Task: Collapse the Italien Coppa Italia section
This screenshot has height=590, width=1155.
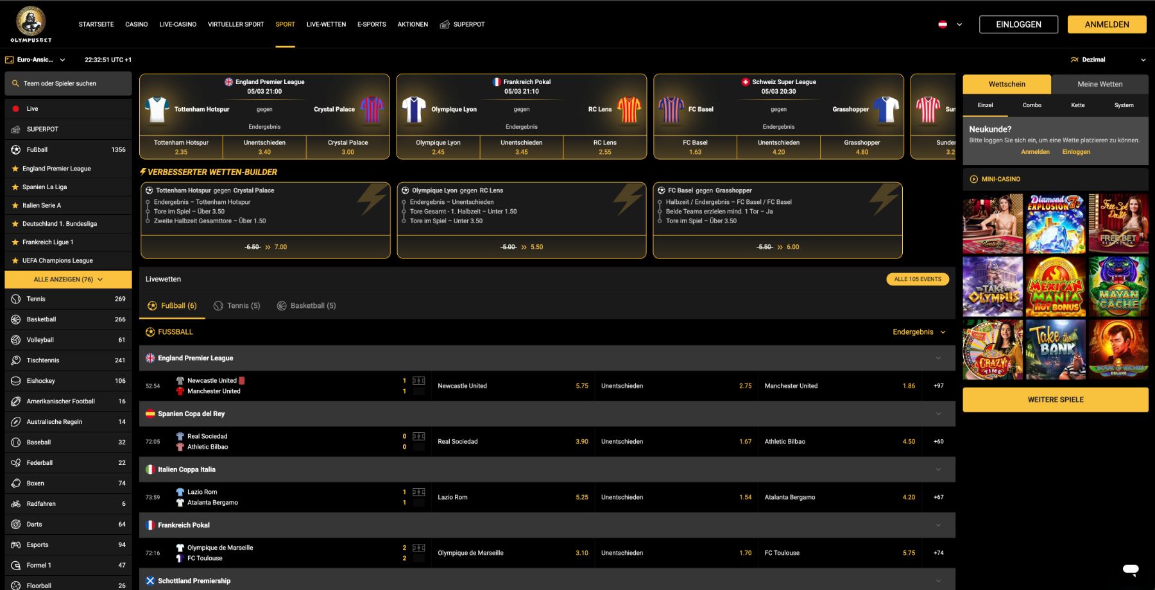Action: coord(938,470)
